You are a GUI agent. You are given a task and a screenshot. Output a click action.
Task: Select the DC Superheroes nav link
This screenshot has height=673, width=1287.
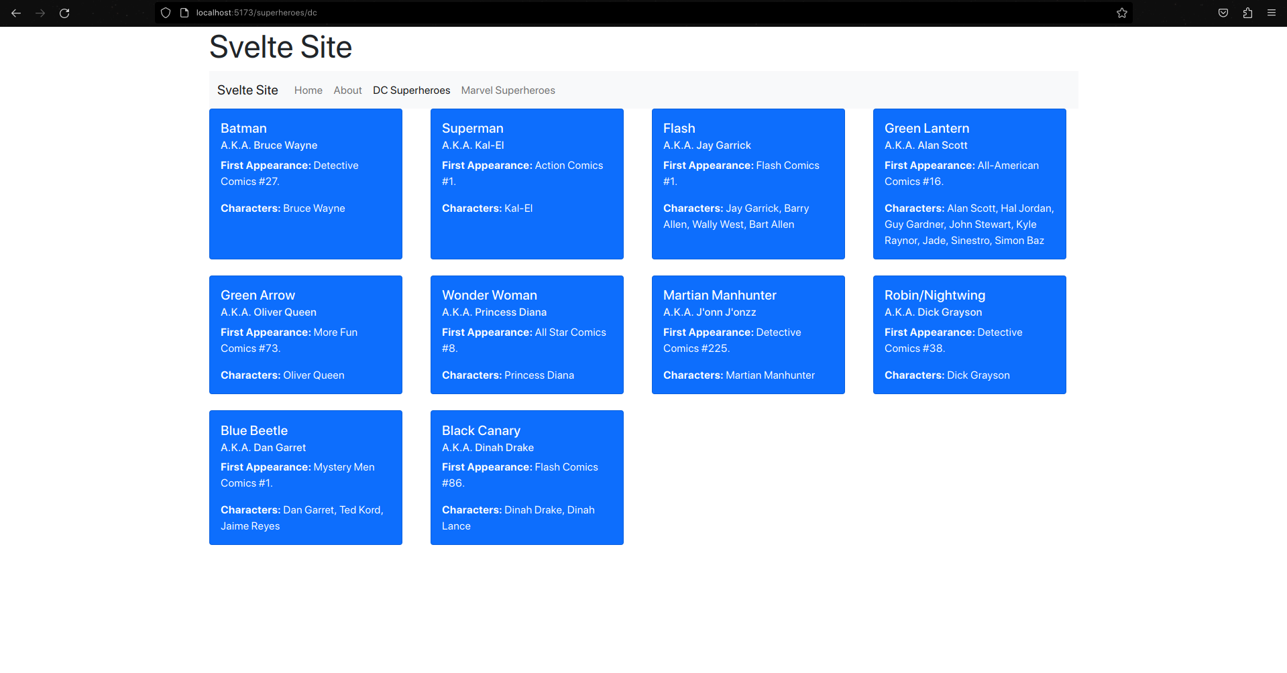[412, 90]
